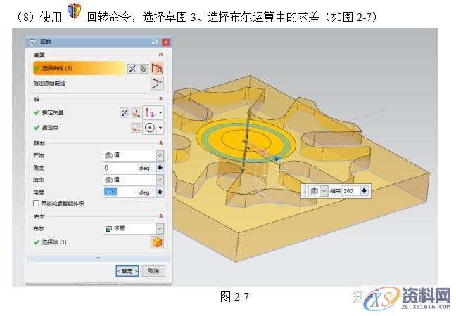Collapse the Section group chevron

[160, 55]
